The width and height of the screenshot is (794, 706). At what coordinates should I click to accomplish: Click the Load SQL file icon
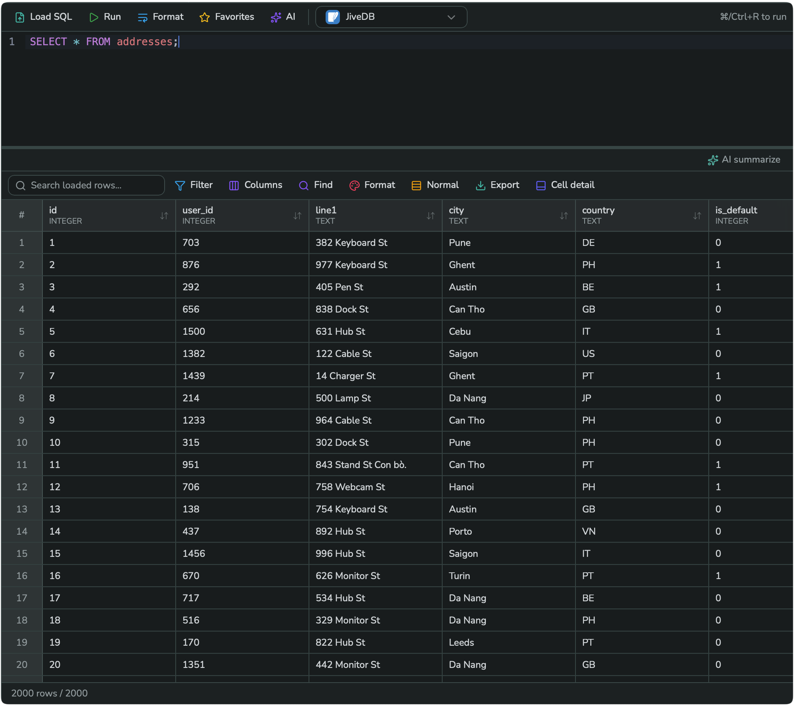pos(19,17)
